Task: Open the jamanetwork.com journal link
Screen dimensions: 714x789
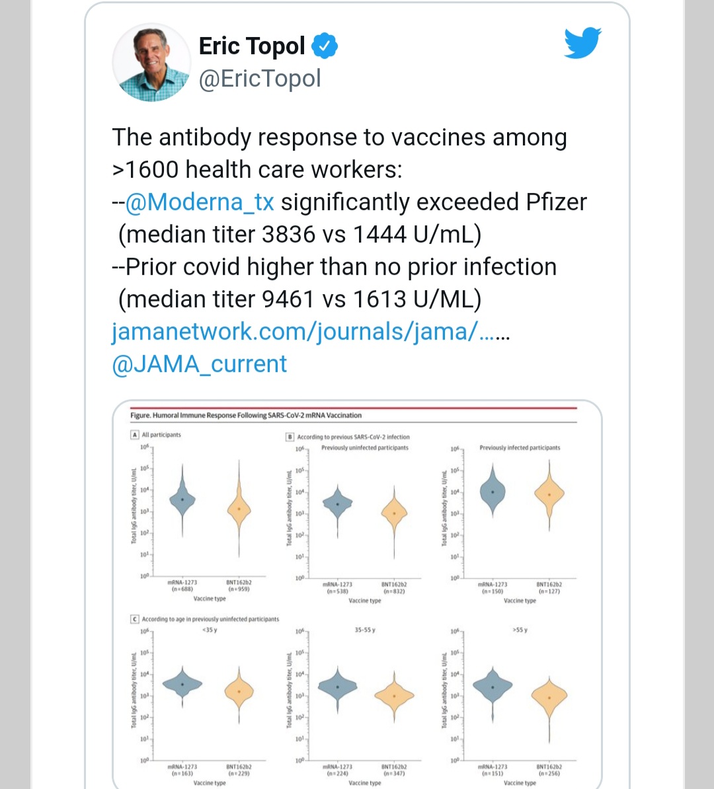Action: click(311, 332)
